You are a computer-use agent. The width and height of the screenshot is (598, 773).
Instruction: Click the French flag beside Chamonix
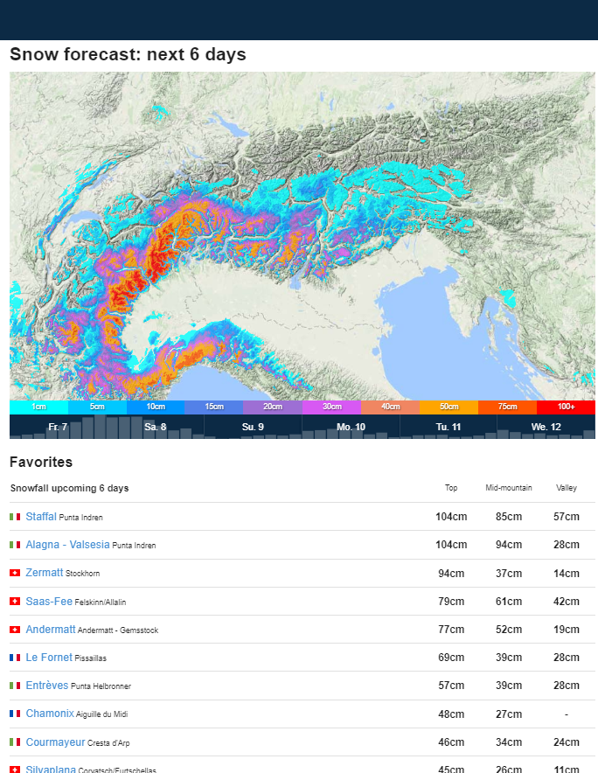point(15,714)
